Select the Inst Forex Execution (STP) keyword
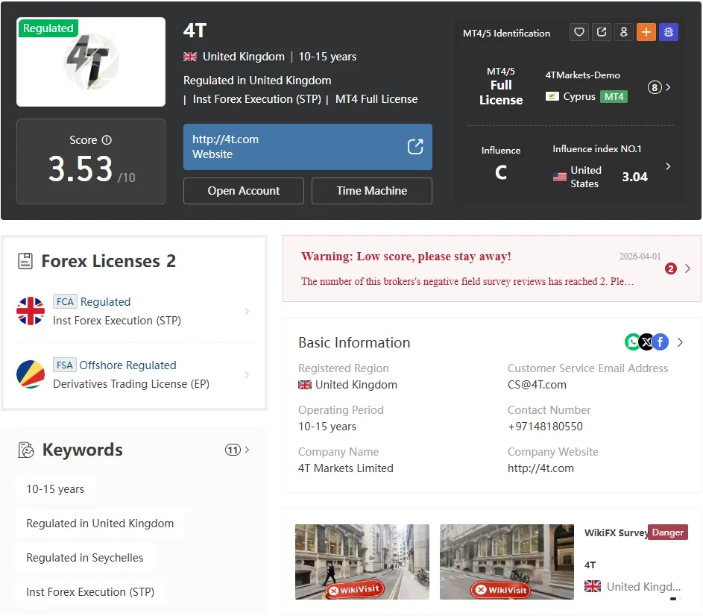This screenshot has width=703, height=616. 90,592
